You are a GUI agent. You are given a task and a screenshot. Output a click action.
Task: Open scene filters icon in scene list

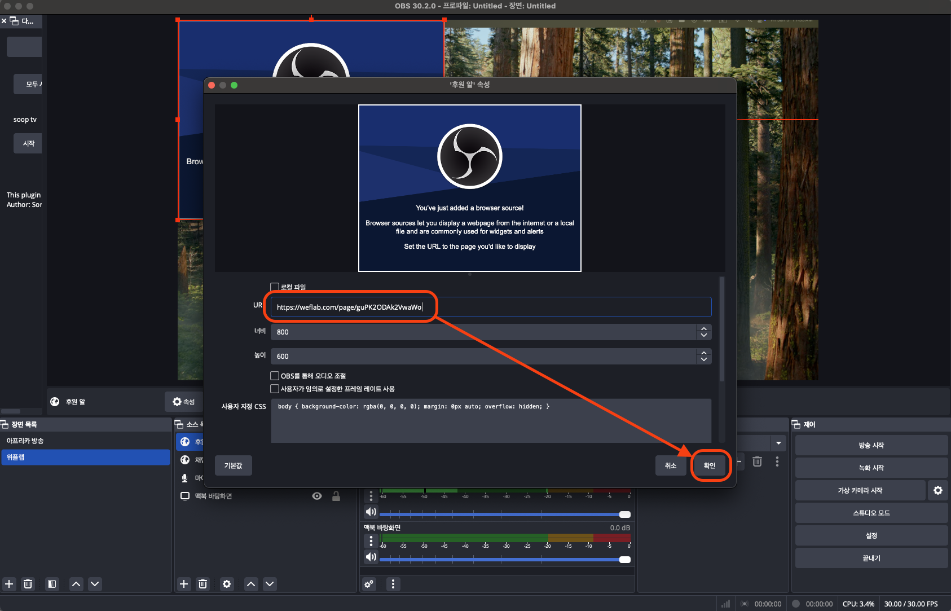pyautogui.click(x=52, y=584)
